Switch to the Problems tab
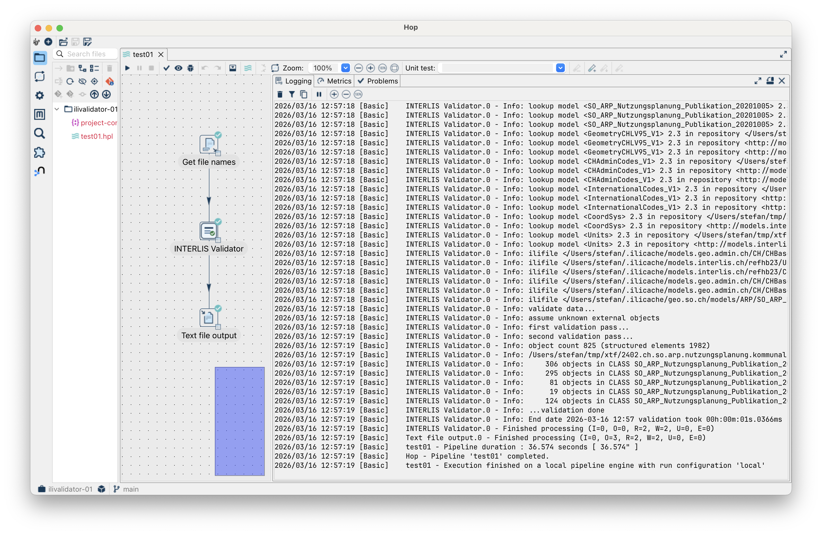The height and width of the screenshot is (535, 822). (378, 81)
